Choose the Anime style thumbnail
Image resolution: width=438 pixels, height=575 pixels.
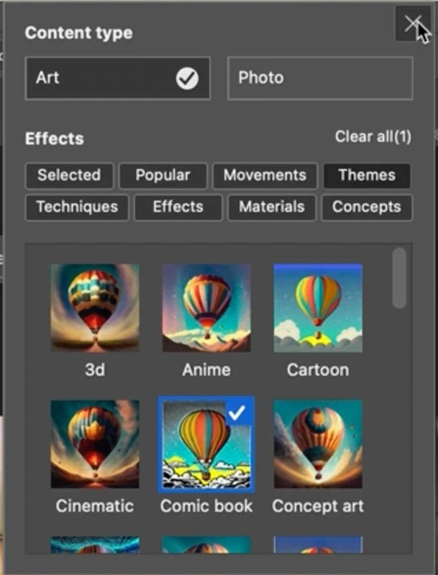click(x=206, y=308)
